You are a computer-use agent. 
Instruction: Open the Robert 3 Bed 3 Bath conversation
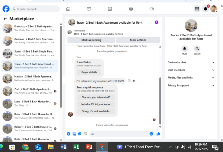tap(29, 128)
